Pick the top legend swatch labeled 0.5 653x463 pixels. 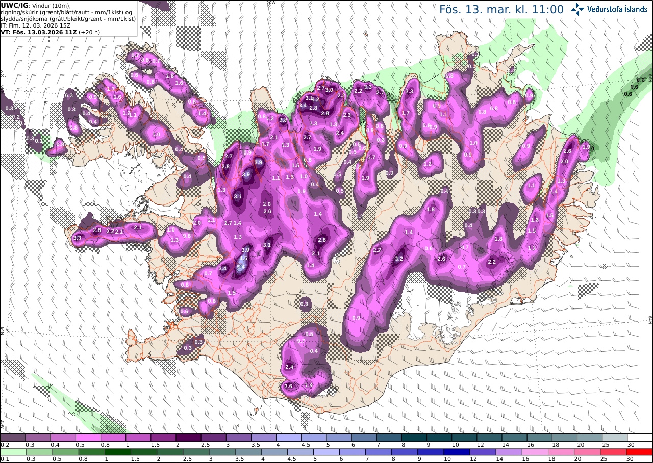pos(88,438)
